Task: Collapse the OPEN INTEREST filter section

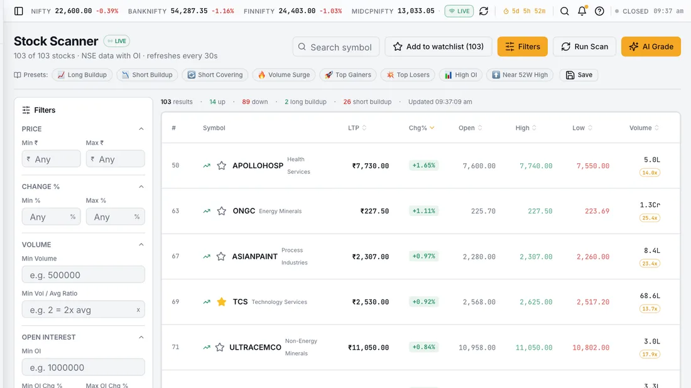Action: 141,337
